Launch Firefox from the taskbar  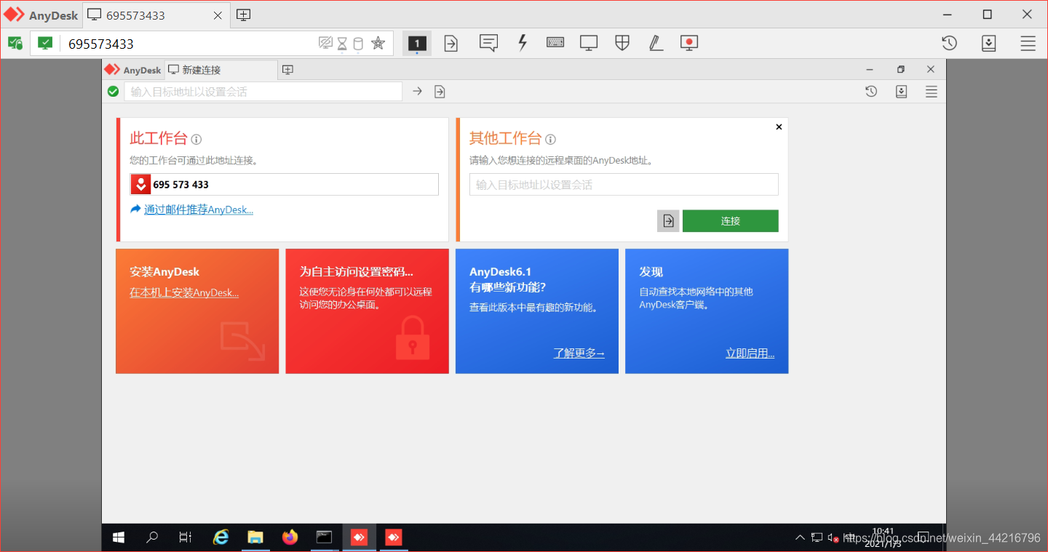(x=290, y=537)
